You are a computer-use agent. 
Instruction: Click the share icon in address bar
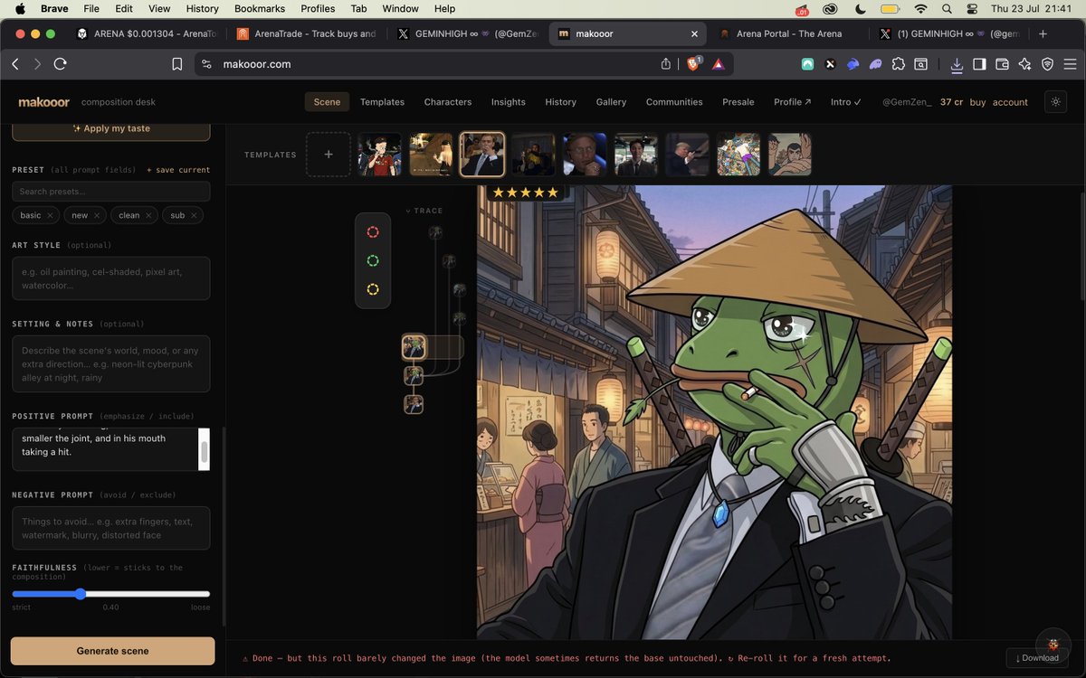666,64
